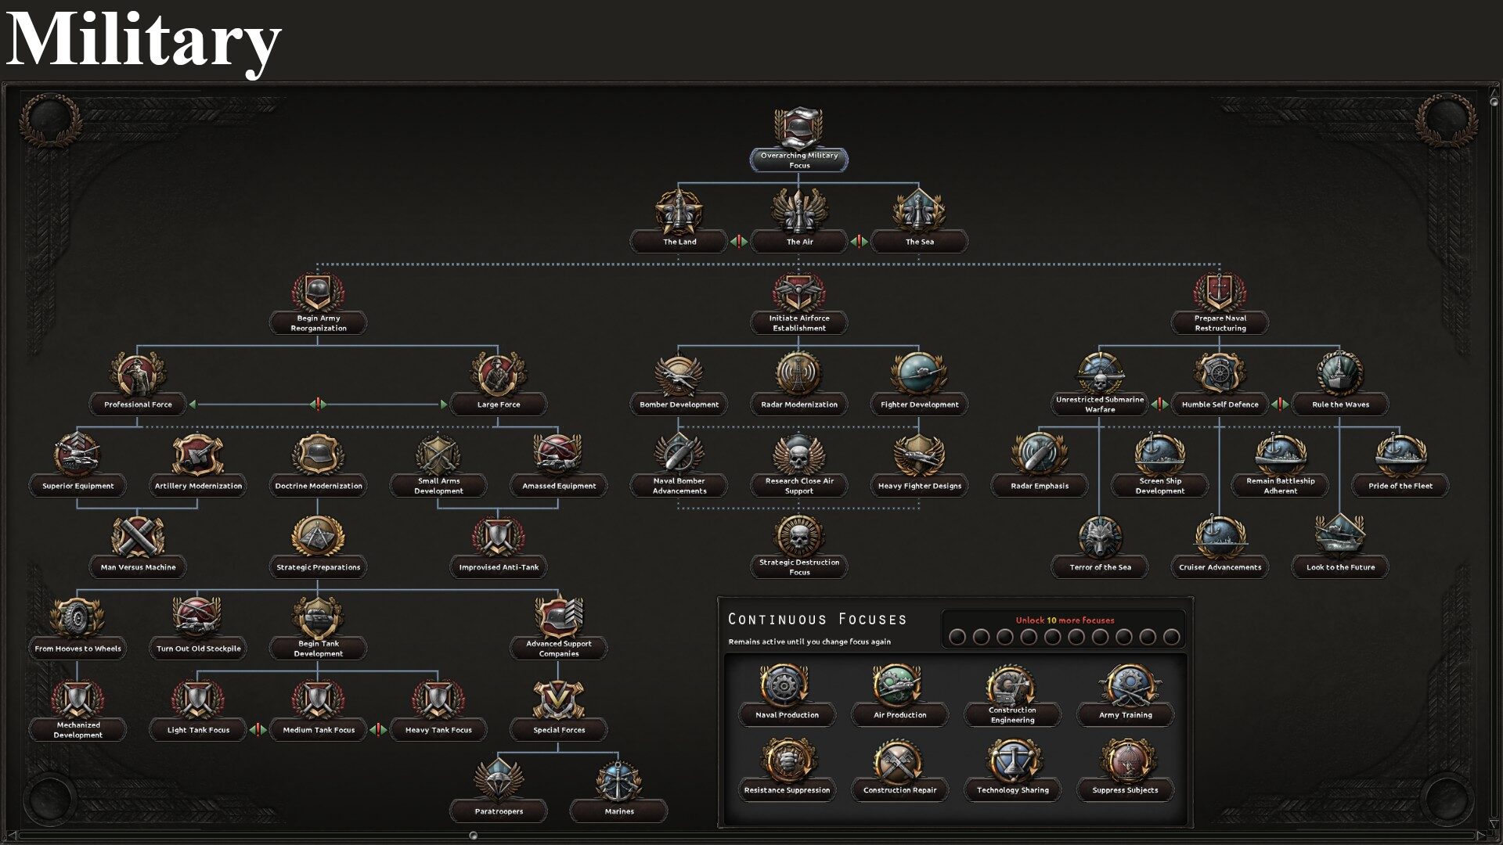The width and height of the screenshot is (1503, 845).
Task: Select Paratroopers focus icon
Action: point(498,780)
